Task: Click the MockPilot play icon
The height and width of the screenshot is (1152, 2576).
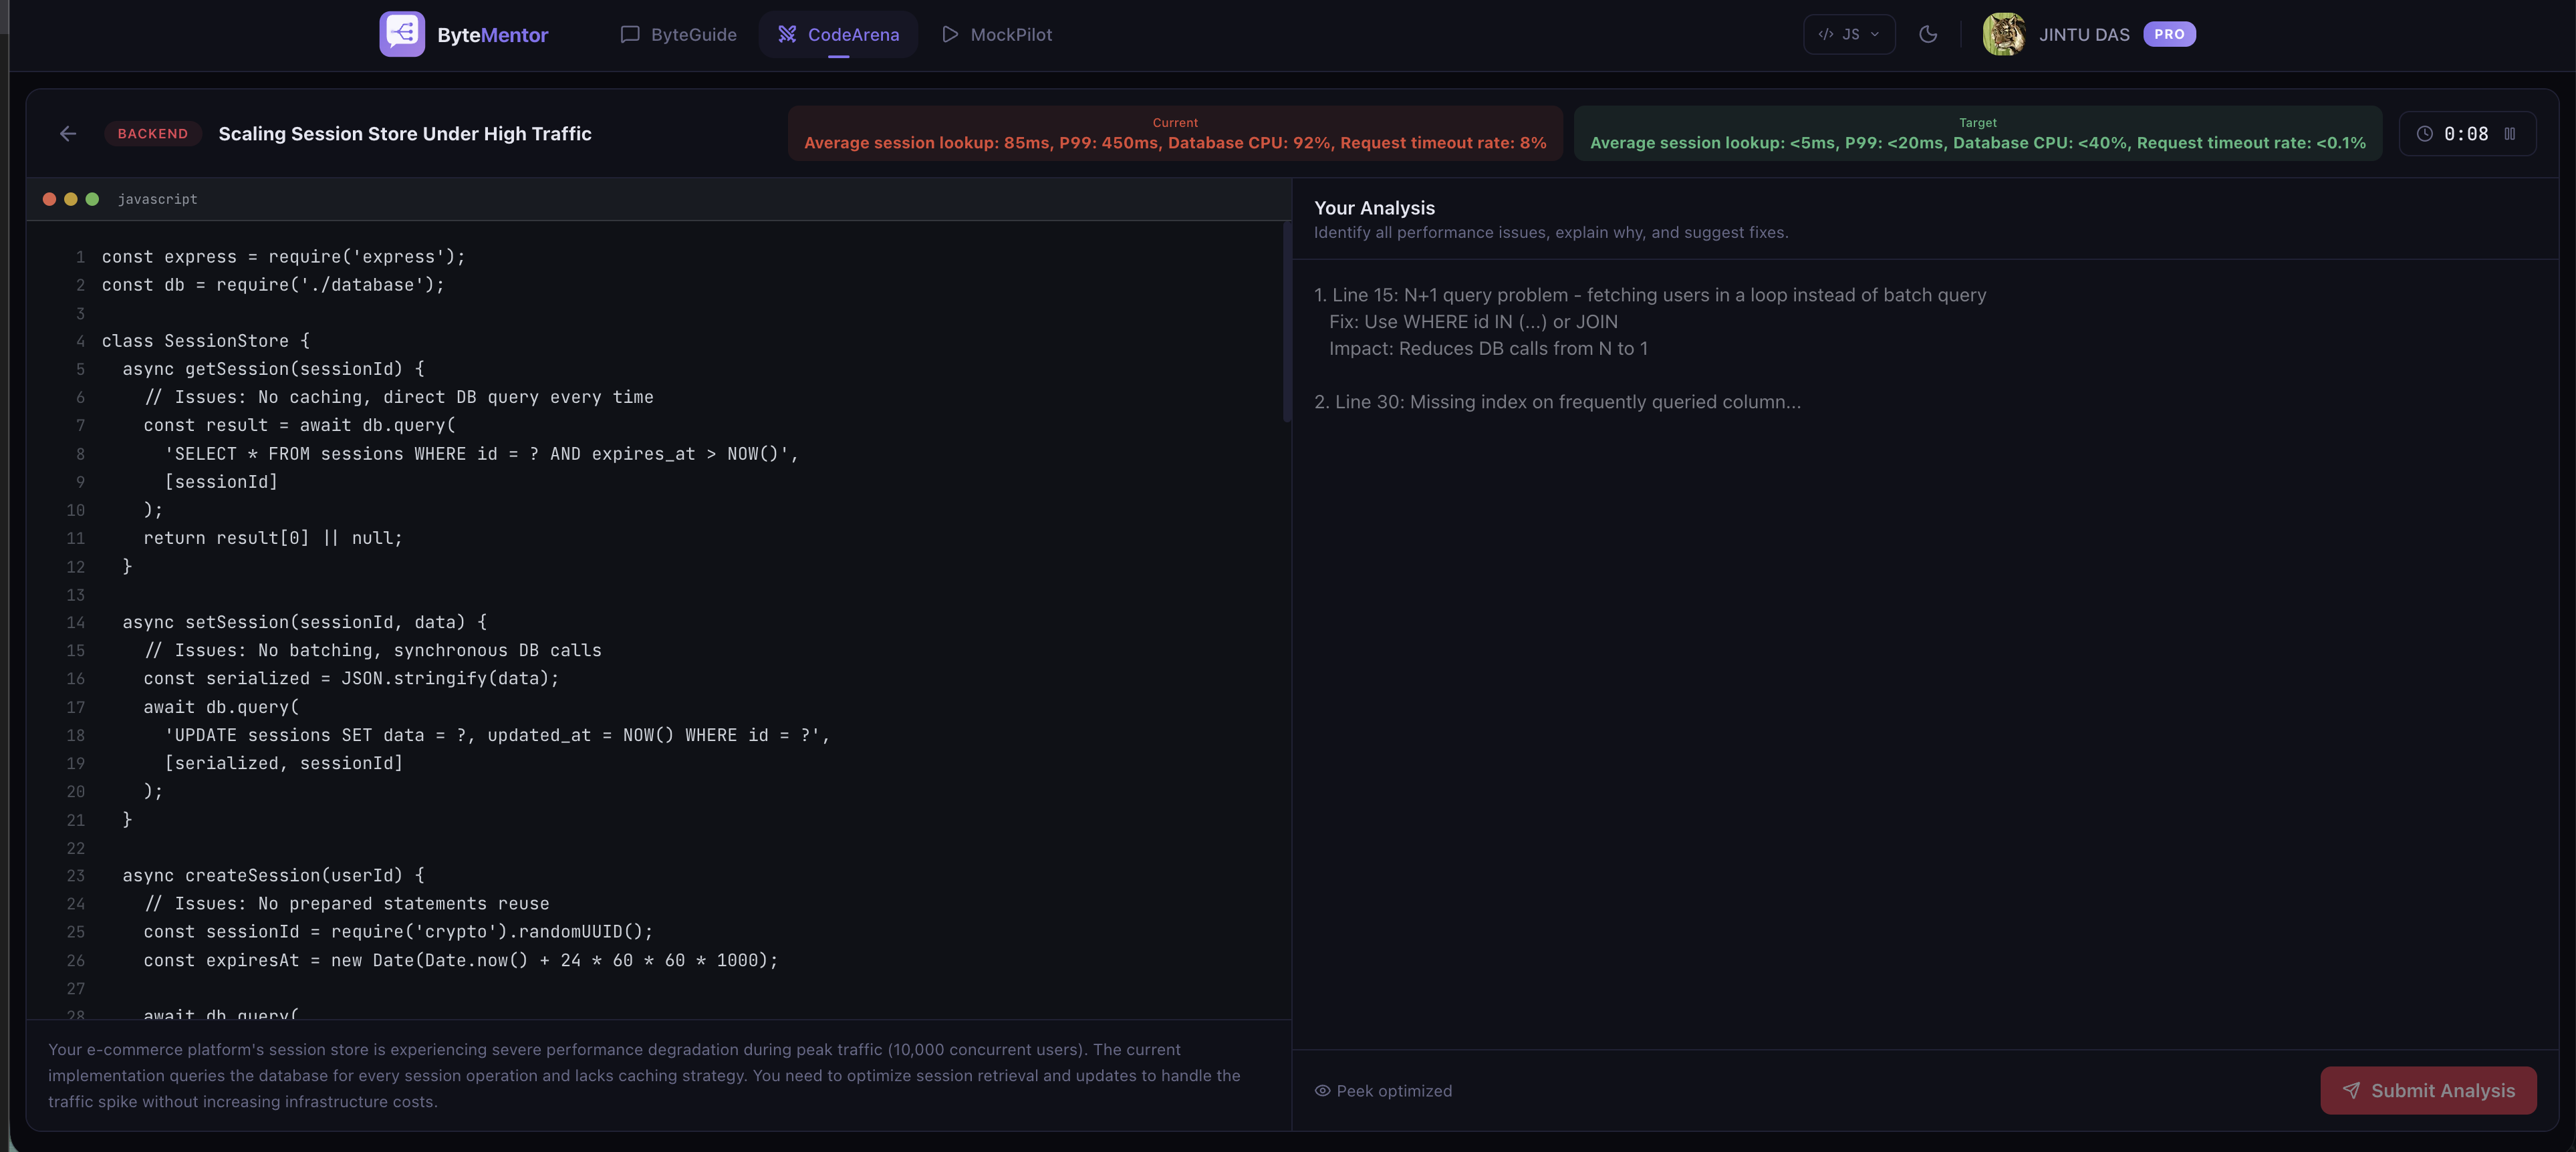Action: pos(949,33)
